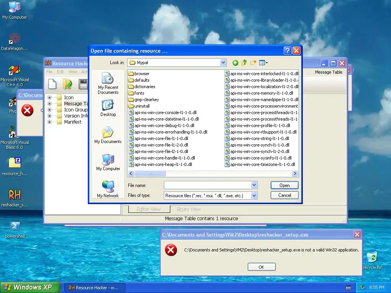This screenshot has height=293, width=391.
Task: Click the scroll left arrow in file list
Action: (x=131, y=174)
